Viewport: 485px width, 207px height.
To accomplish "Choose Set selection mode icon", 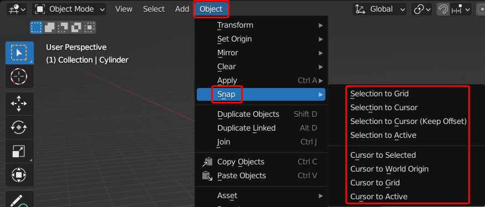I will [37, 28].
